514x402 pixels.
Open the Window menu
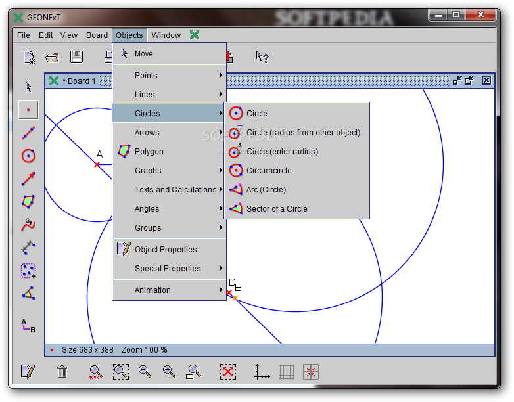click(166, 35)
